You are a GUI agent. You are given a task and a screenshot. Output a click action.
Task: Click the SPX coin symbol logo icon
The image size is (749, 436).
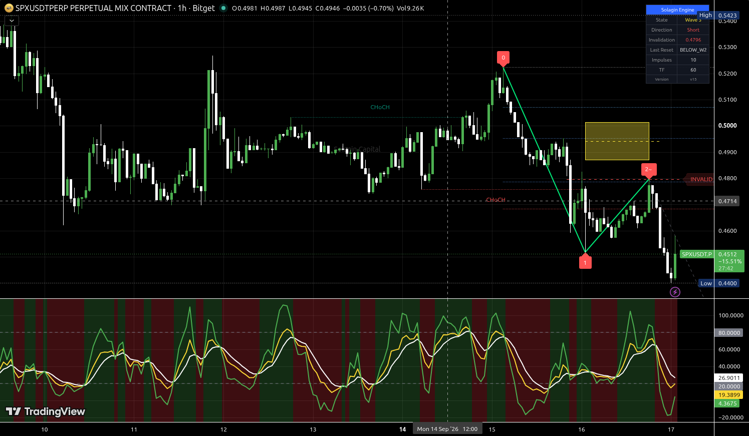point(9,8)
